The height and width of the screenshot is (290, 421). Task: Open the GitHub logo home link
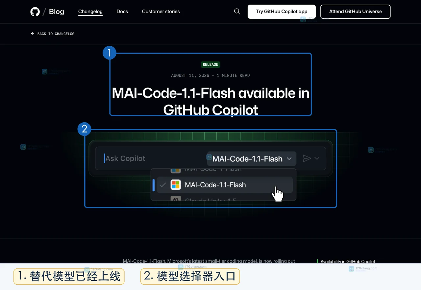[35, 12]
